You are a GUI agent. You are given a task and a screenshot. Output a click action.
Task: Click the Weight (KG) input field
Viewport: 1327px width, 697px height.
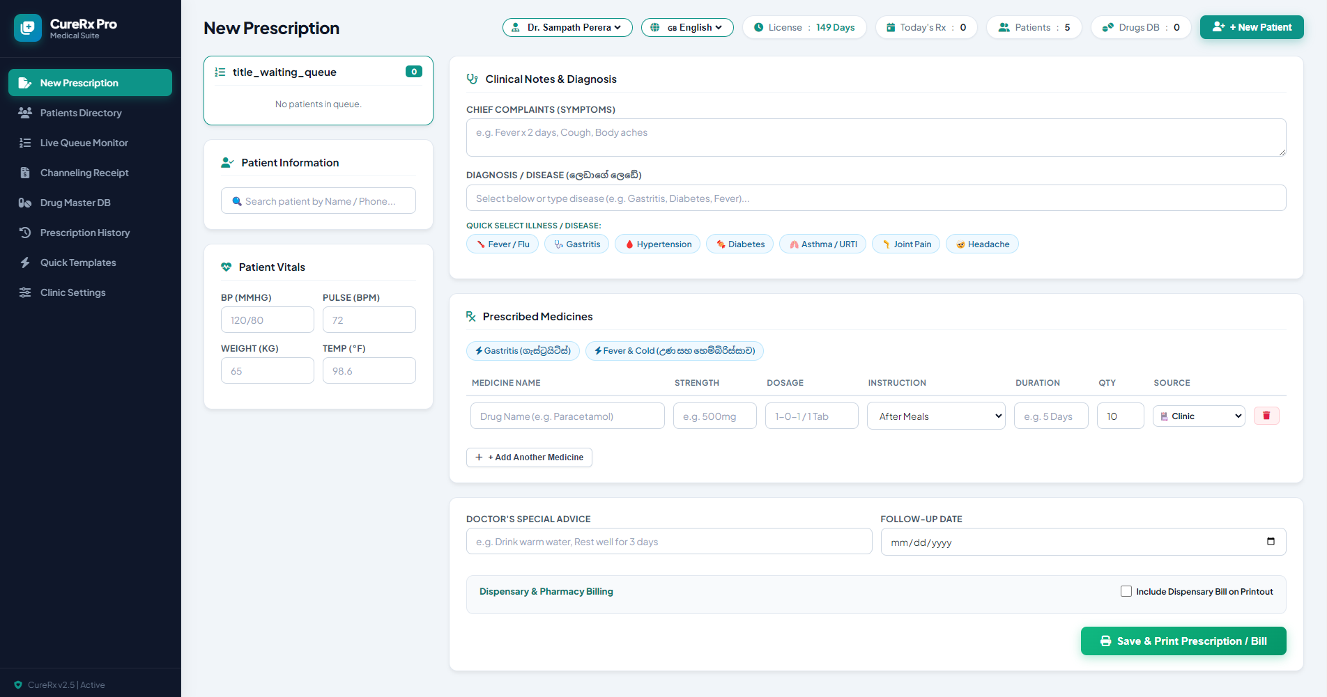268,370
